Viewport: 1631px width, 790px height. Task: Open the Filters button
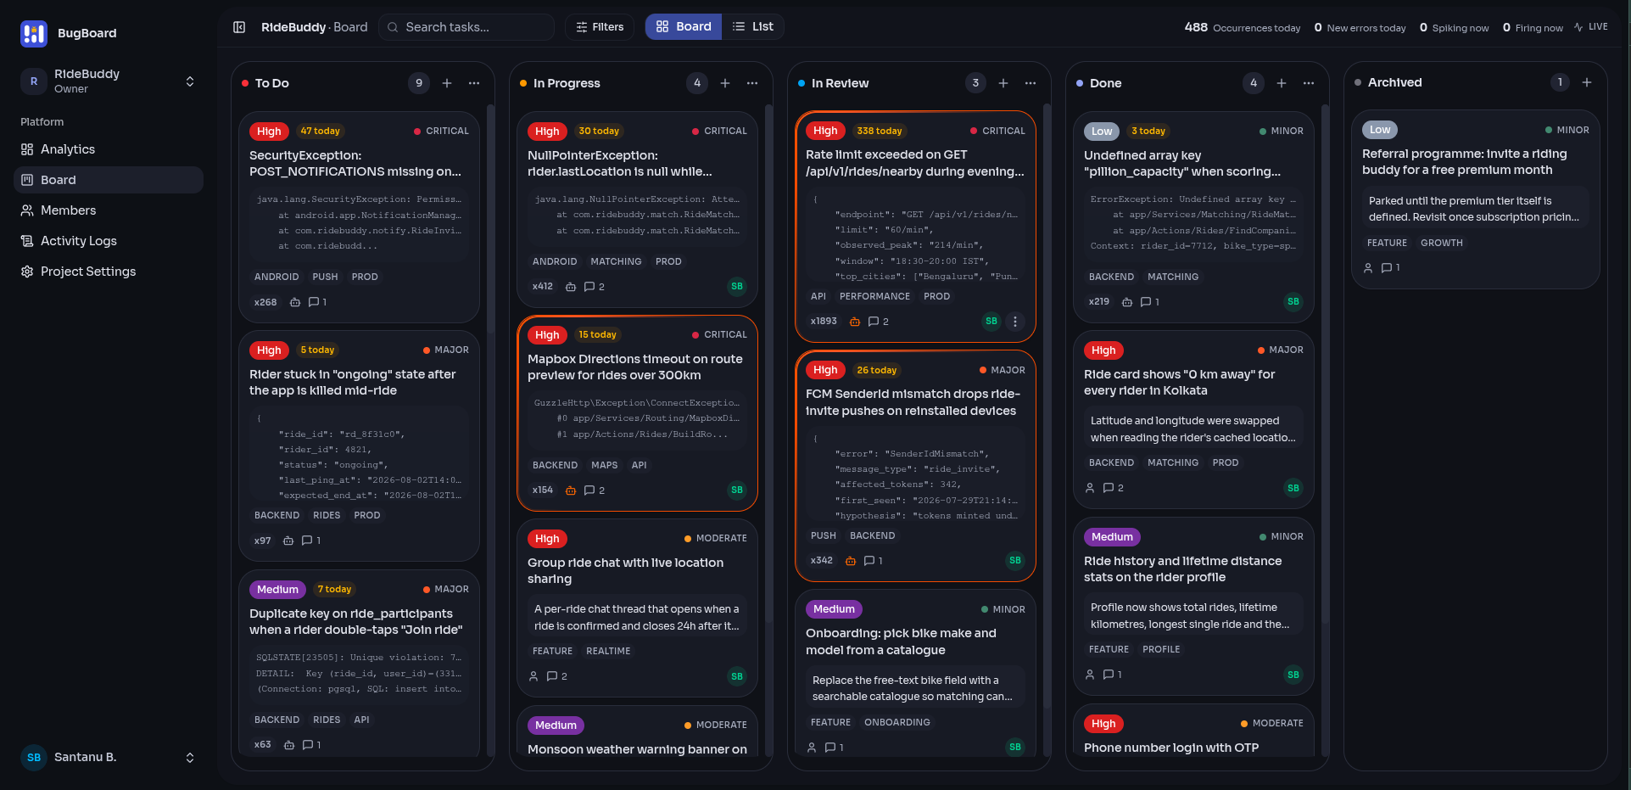coord(600,27)
